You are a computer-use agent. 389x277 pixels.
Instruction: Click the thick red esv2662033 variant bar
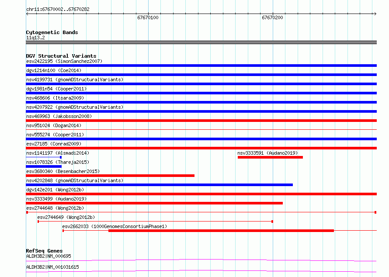tap(221, 231)
